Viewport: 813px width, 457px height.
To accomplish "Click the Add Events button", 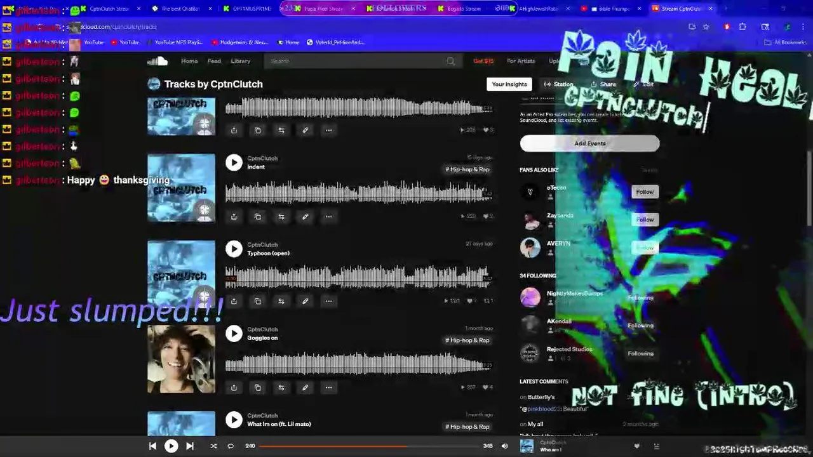I will [590, 143].
